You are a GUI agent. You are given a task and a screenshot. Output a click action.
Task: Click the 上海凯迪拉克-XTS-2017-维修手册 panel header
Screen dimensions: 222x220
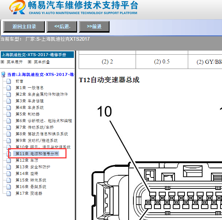[x=37, y=55]
